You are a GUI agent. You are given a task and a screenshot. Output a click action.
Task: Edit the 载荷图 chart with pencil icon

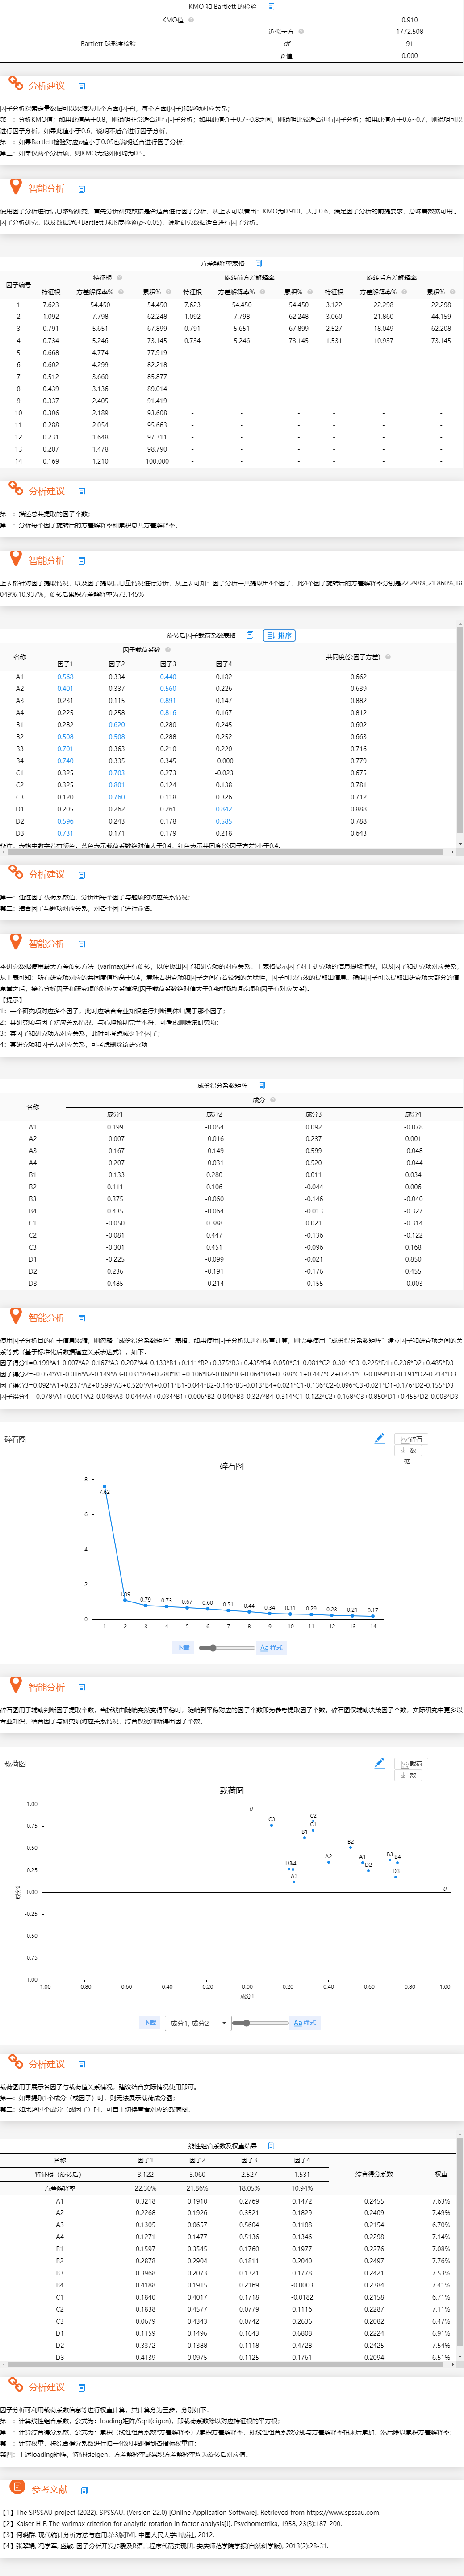coord(379,1763)
